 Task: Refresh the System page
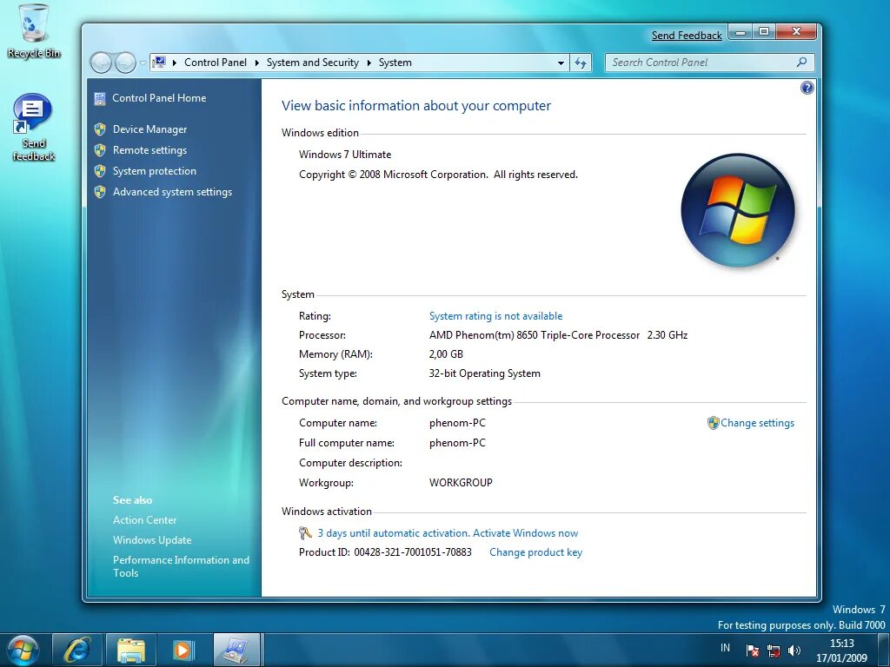580,63
